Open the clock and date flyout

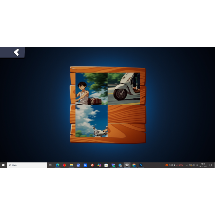[203, 165]
